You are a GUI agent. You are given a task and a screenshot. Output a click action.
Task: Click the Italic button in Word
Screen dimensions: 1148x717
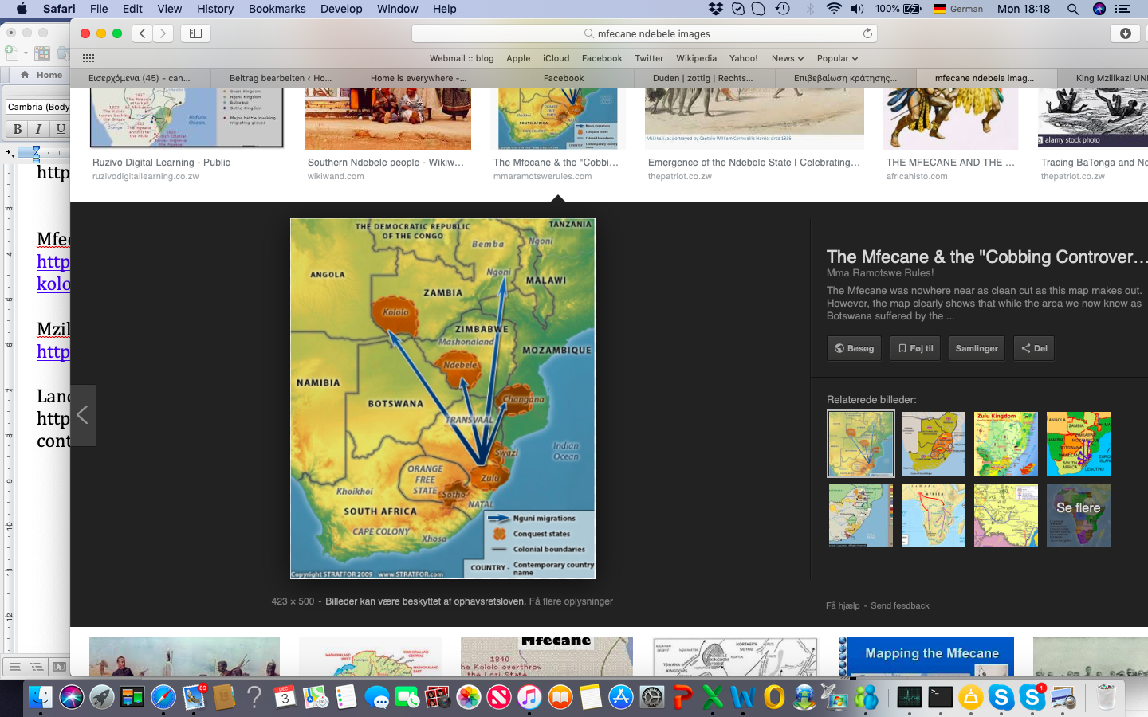point(38,128)
